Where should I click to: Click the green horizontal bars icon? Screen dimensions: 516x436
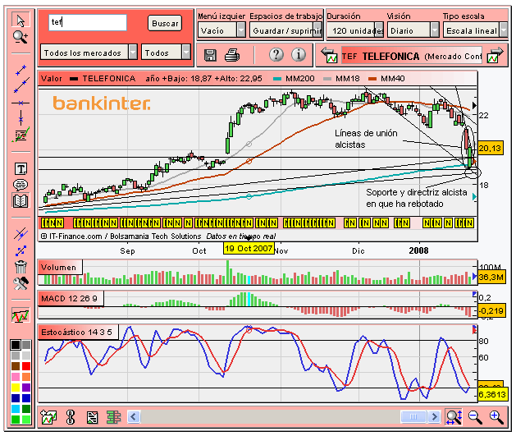pos(114,417)
